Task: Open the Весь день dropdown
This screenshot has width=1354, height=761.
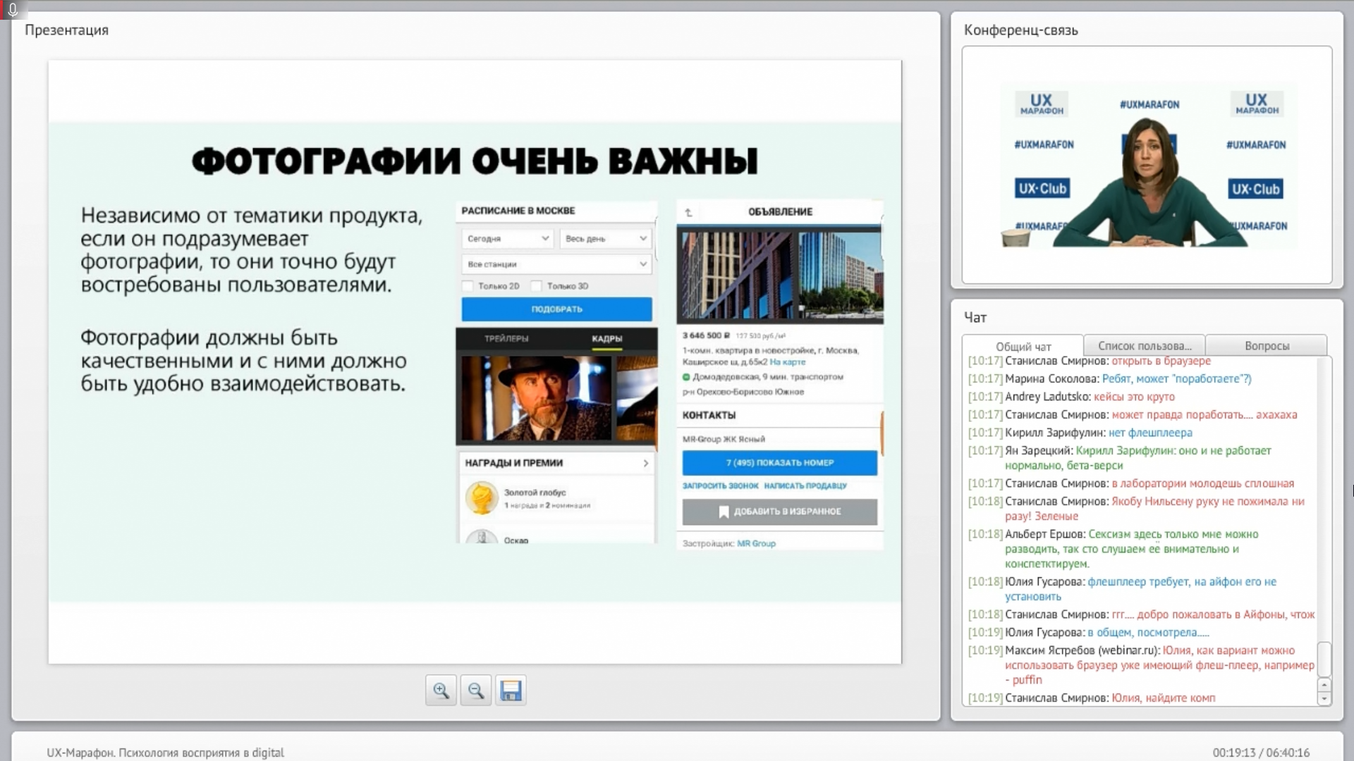Action: [606, 239]
